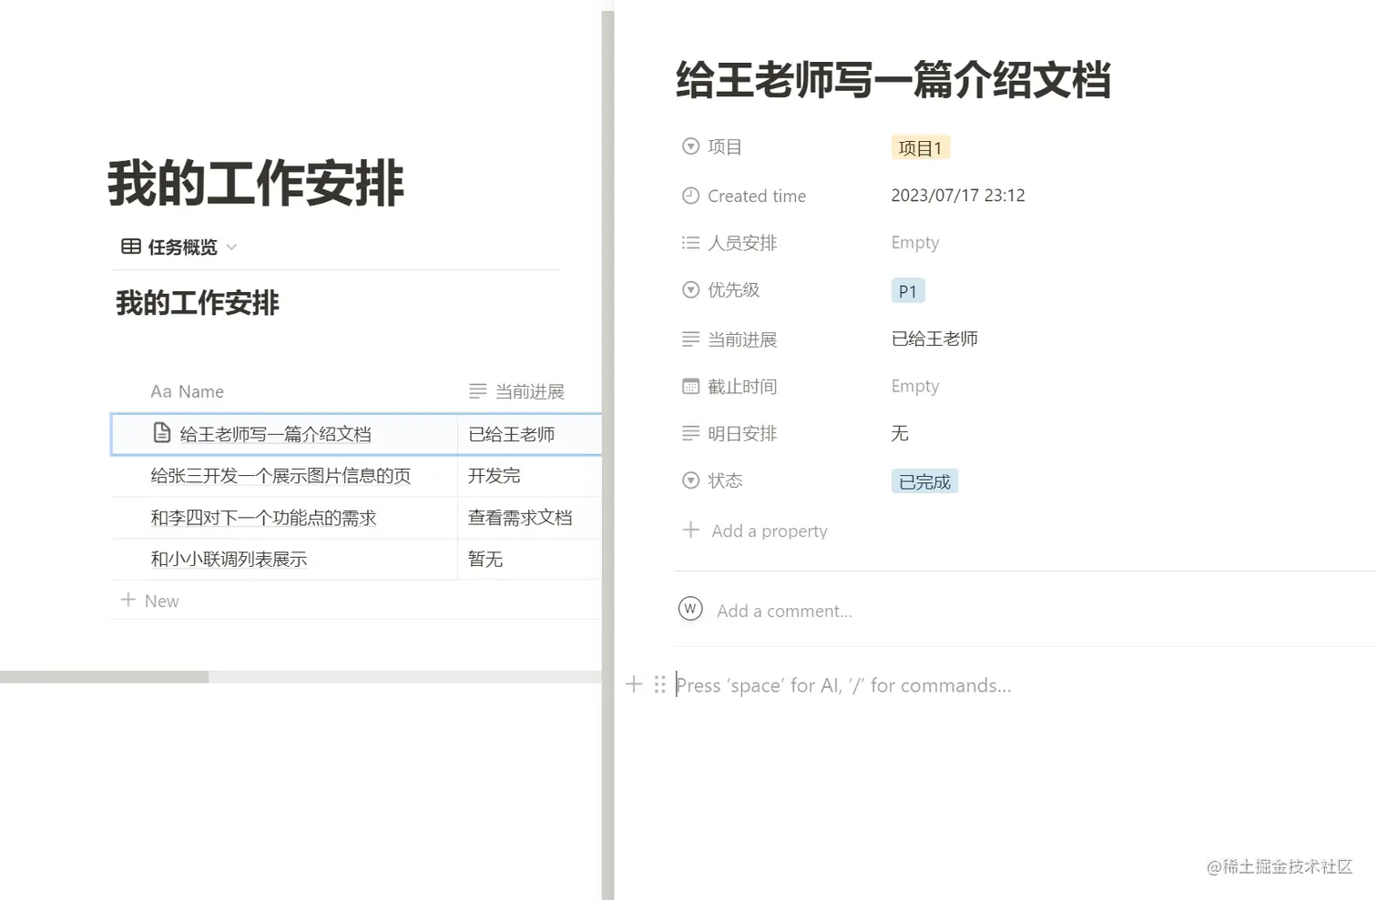This screenshot has width=1377, height=900.
Task: Click the 人员安排 list icon
Action: 690,243
